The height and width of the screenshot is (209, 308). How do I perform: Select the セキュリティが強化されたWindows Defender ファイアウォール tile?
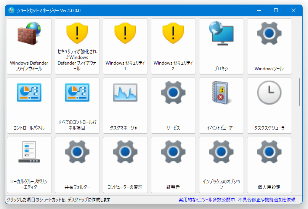(x=77, y=46)
